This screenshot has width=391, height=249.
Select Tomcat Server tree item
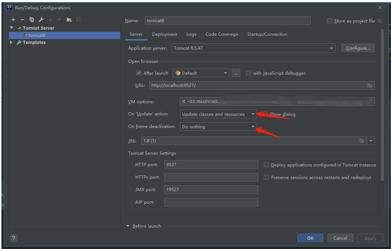pyautogui.click(x=39, y=28)
